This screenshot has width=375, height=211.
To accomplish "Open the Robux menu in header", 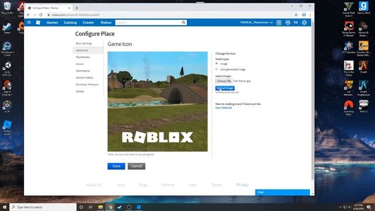I will [x=106, y=22].
